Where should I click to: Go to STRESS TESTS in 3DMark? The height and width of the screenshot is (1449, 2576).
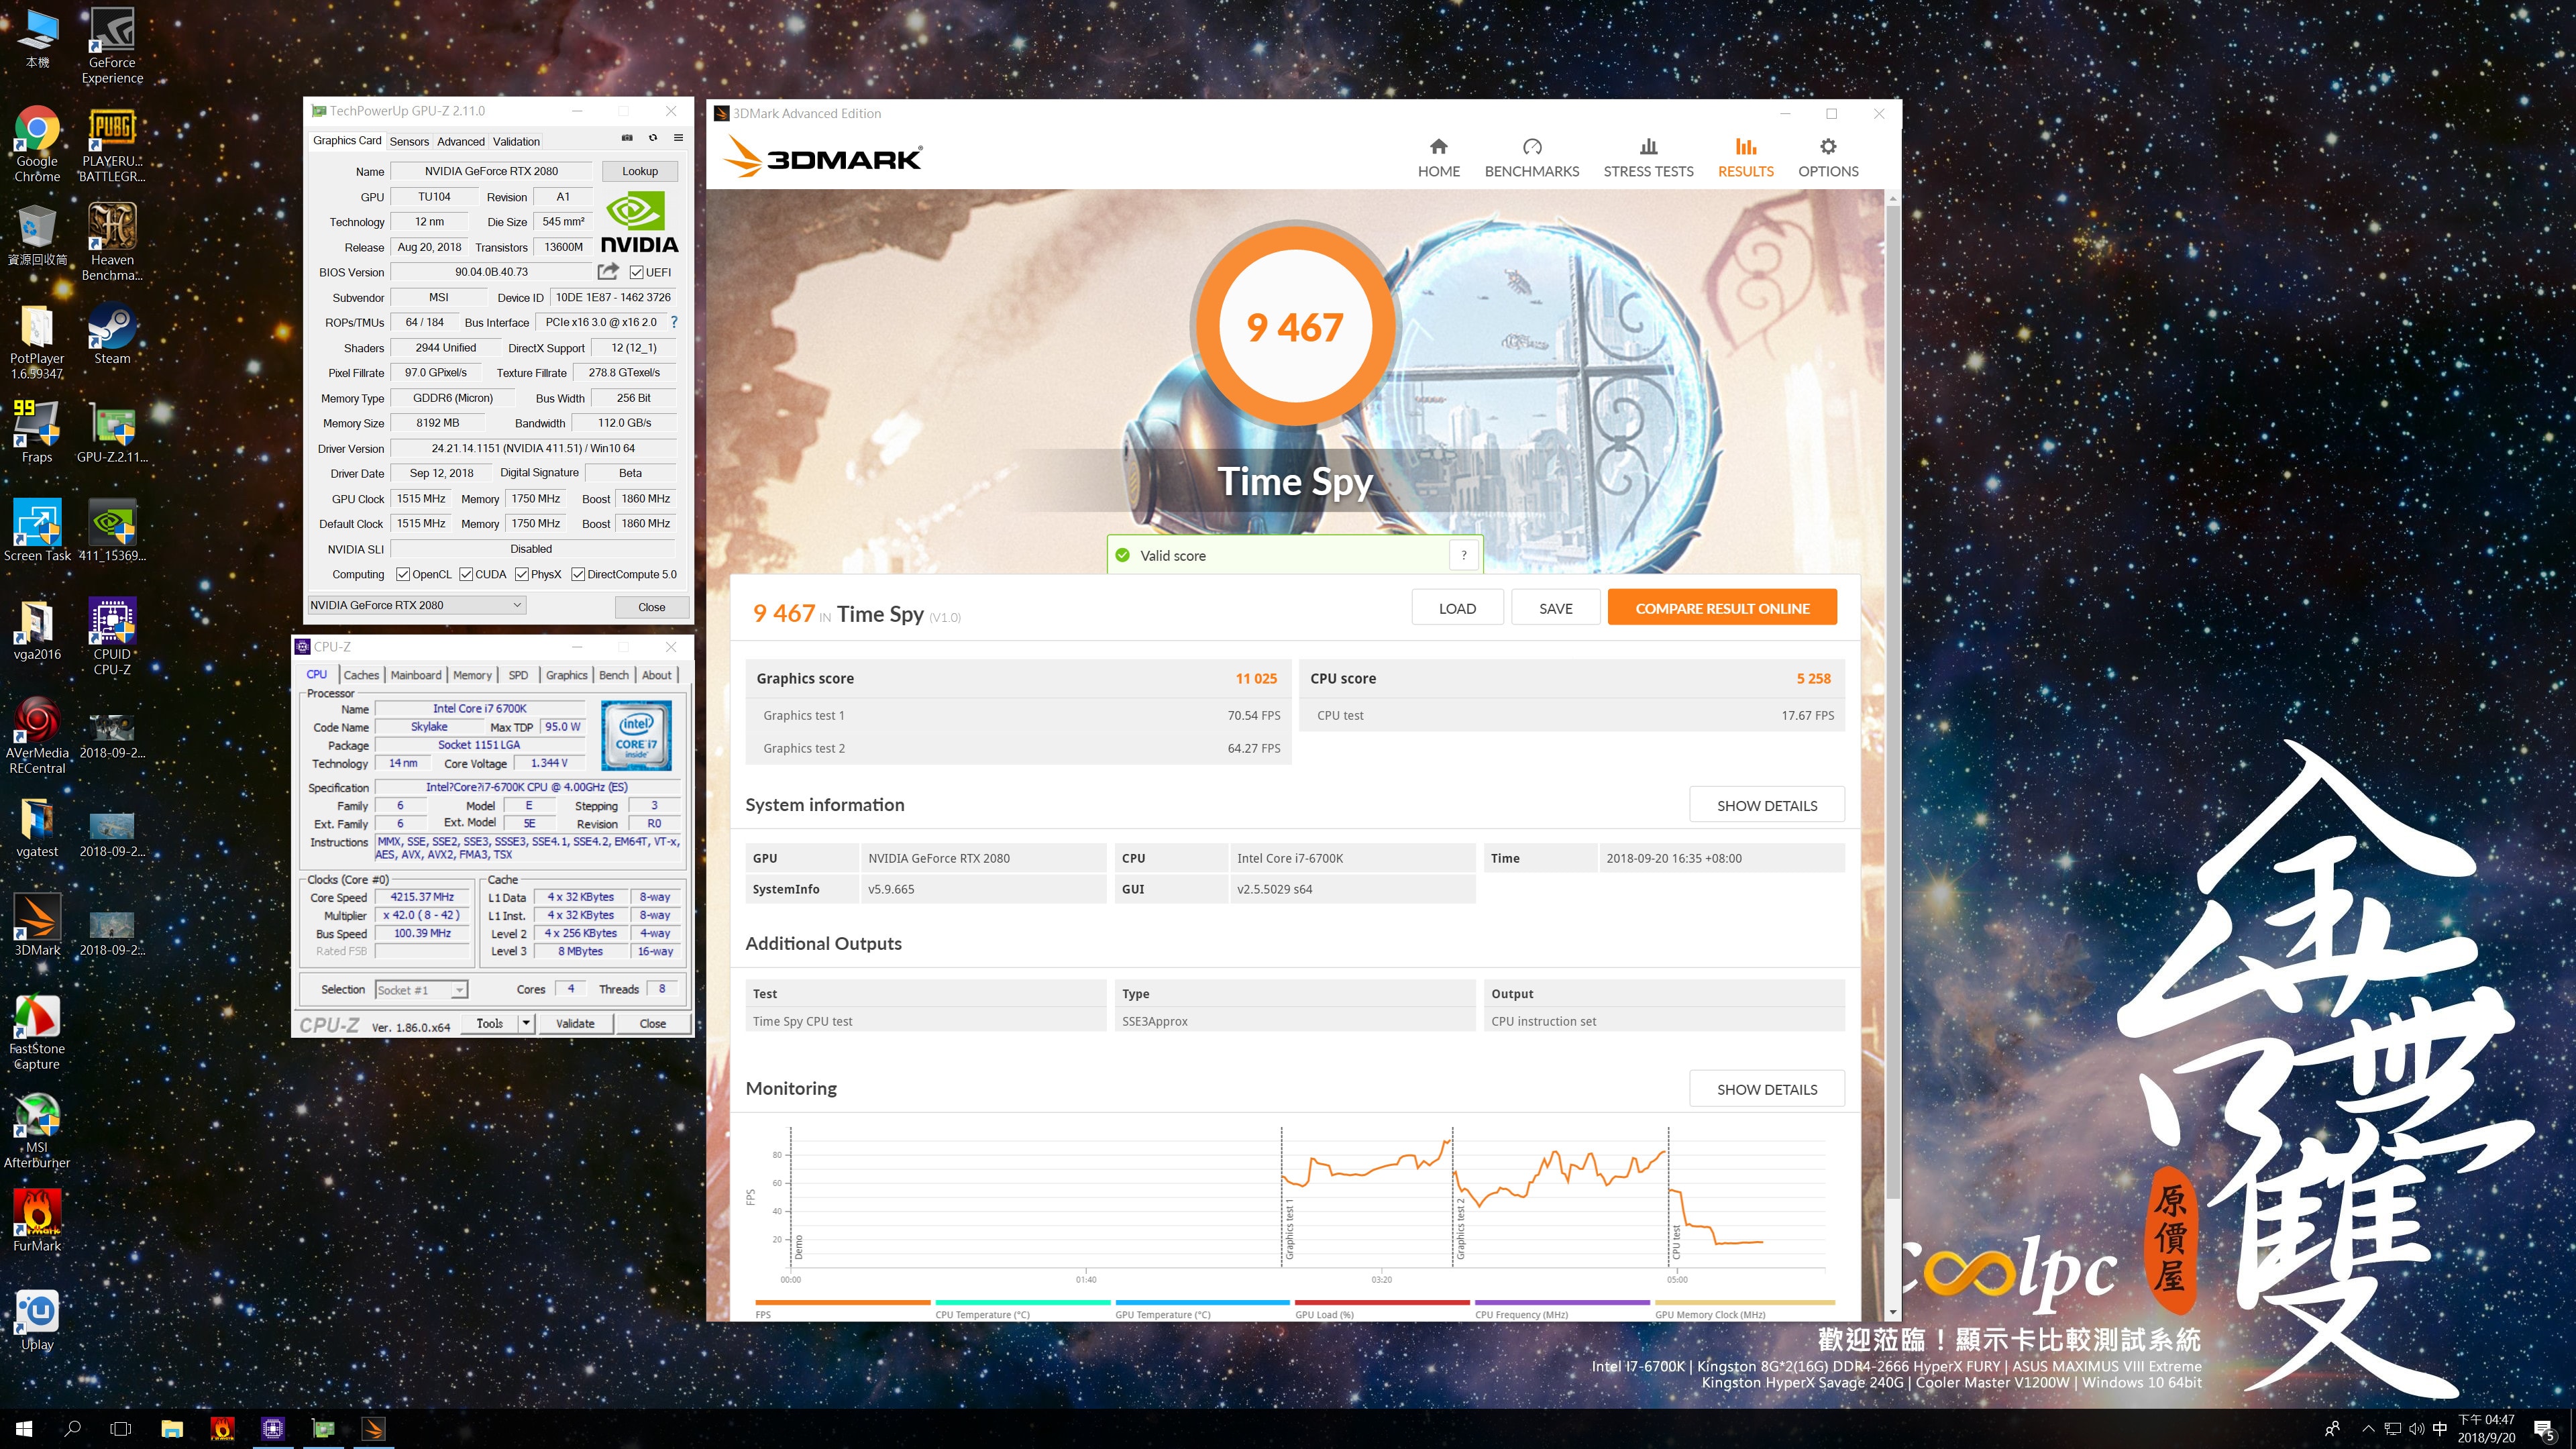[x=1648, y=158]
